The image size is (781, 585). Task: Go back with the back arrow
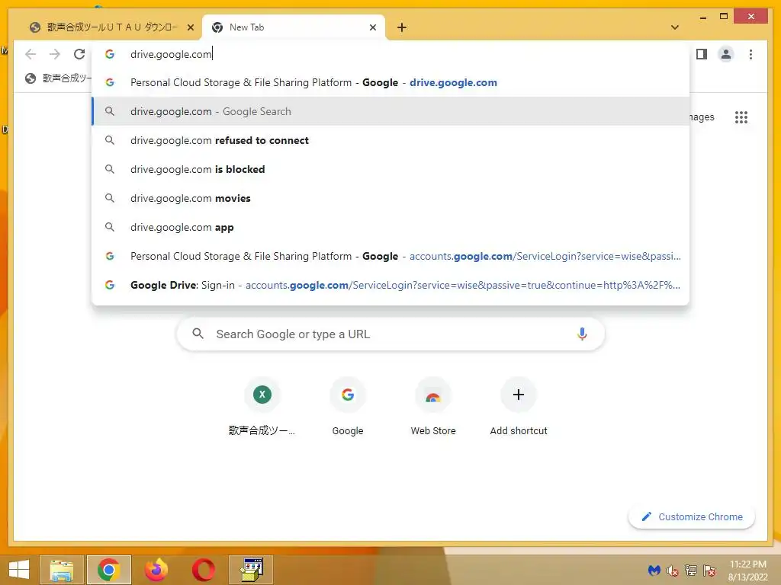(x=31, y=54)
